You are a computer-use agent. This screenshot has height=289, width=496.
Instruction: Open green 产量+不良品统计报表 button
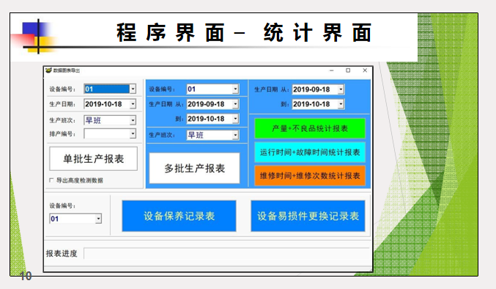(310, 128)
